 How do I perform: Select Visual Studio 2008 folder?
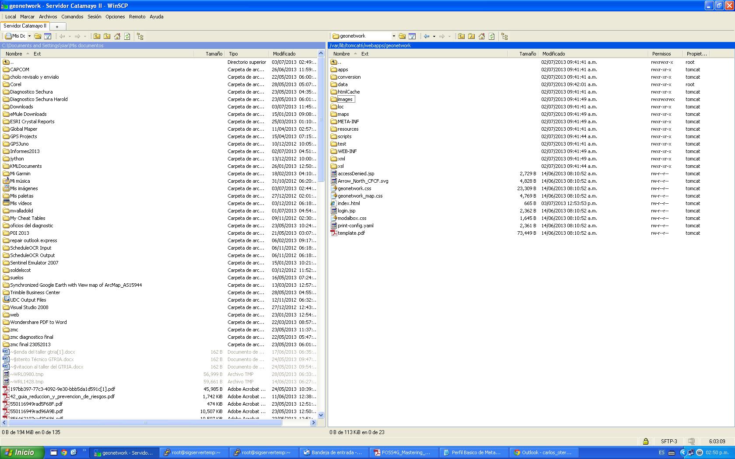[29, 307]
